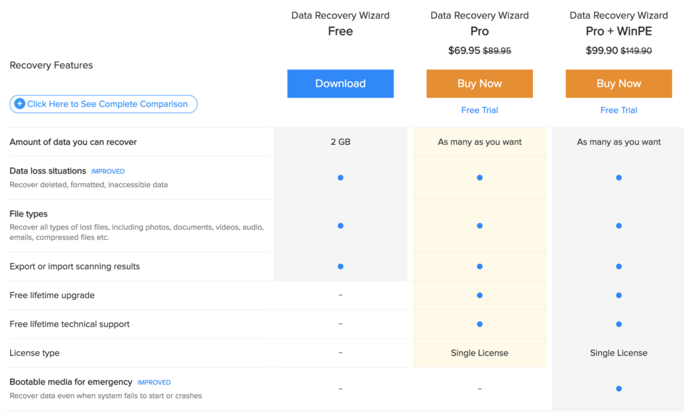This screenshot has height=413, width=684.
Task: Expand Click Here to See Complete Comparison
Action: click(104, 104)
